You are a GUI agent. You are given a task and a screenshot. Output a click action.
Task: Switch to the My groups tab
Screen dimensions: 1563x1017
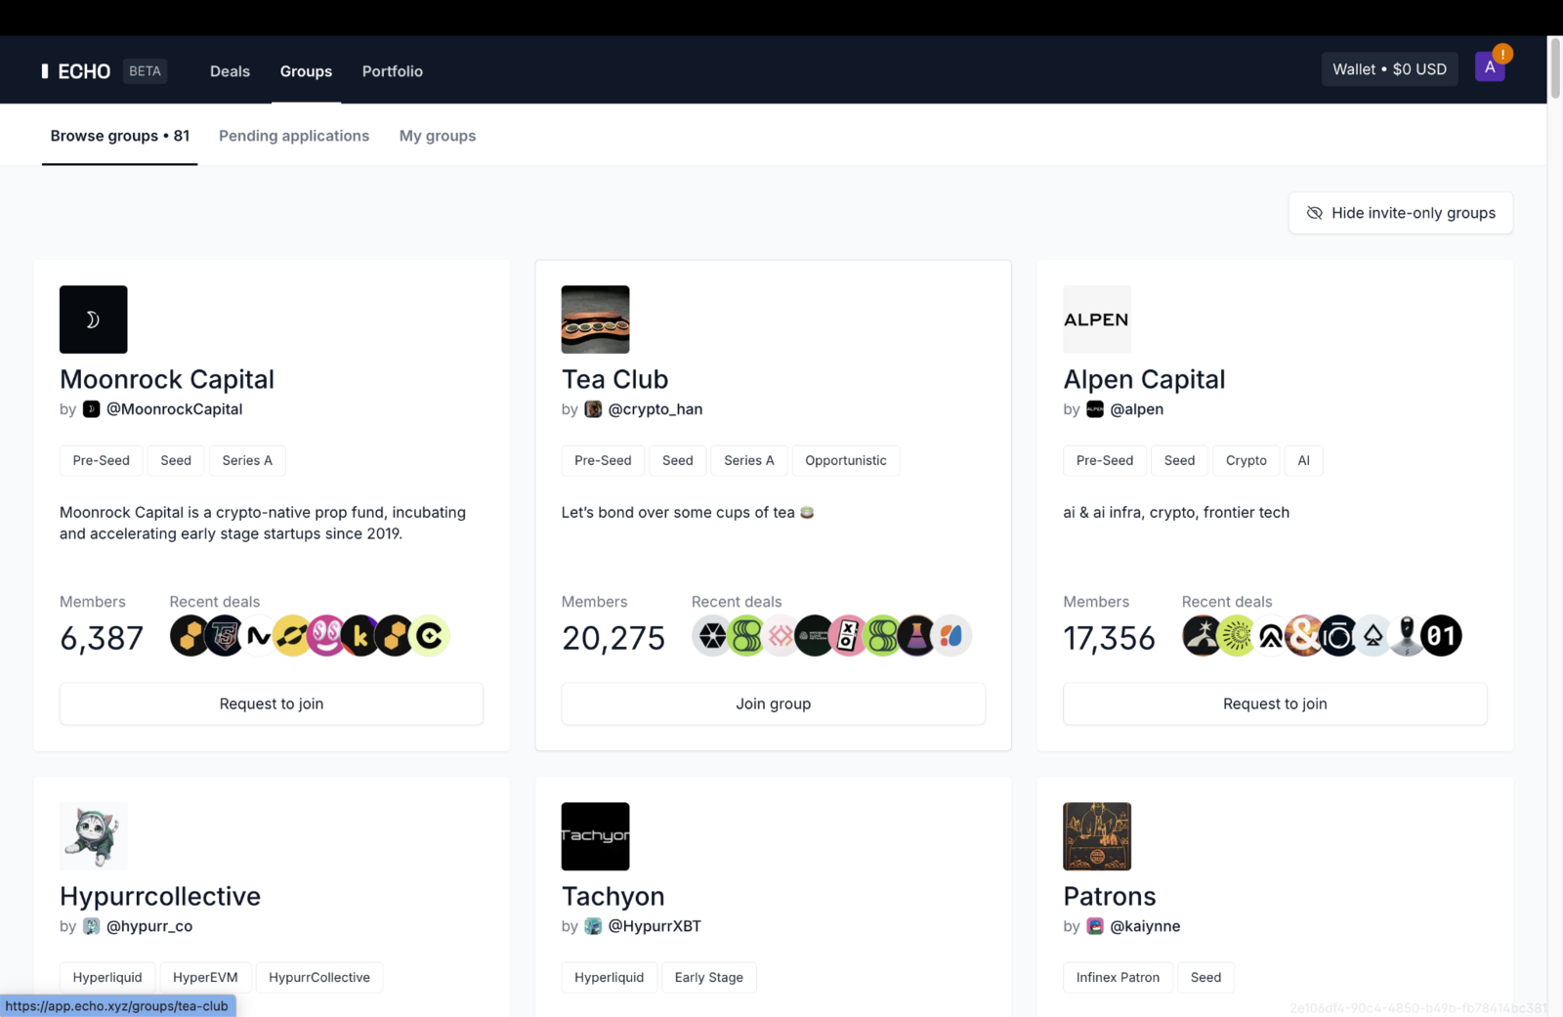point(438,136)
